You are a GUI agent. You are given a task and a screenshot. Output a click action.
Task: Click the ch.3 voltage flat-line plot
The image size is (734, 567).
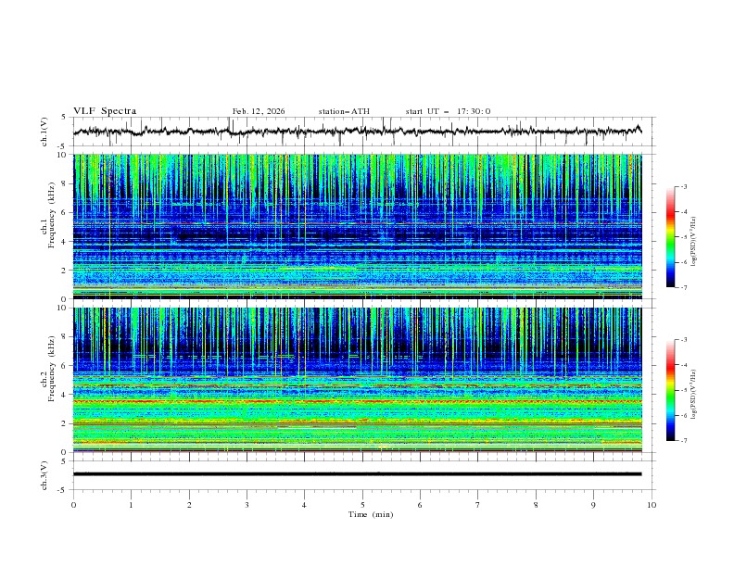pyautogui.click(x=358, y=474)
